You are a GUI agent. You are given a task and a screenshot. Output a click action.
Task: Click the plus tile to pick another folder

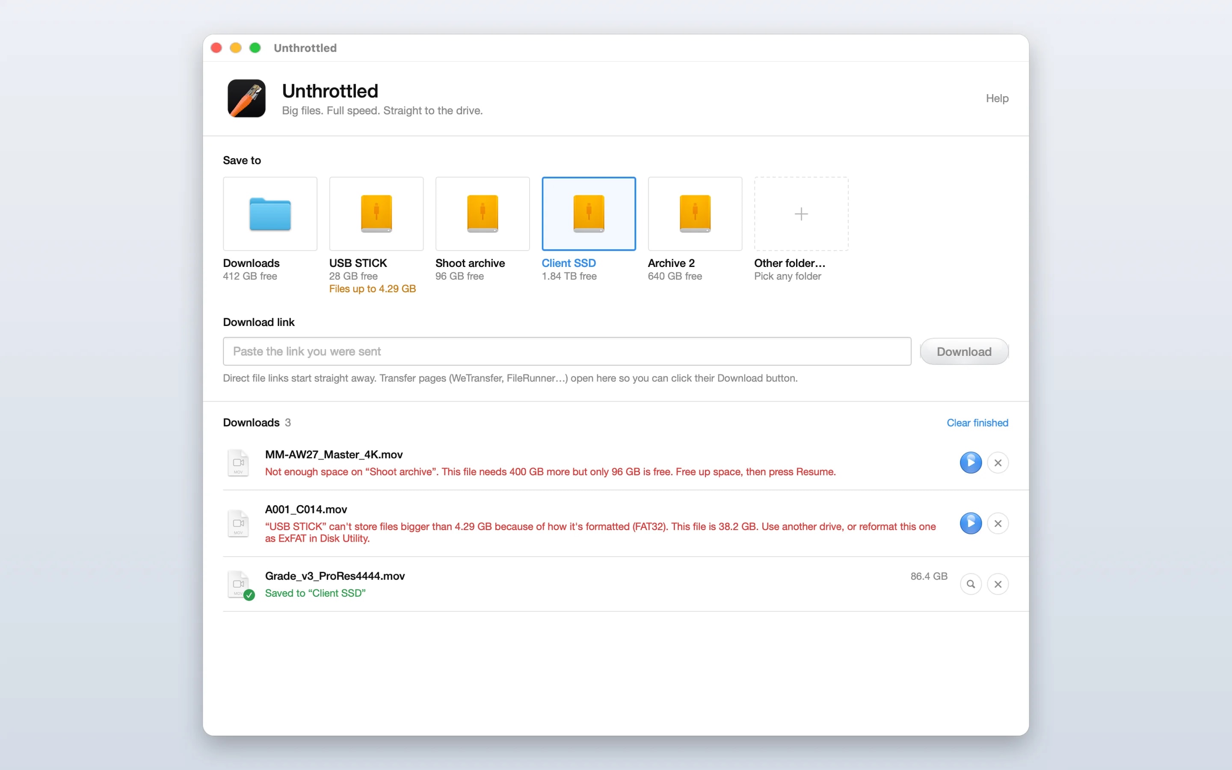point(801,213)
